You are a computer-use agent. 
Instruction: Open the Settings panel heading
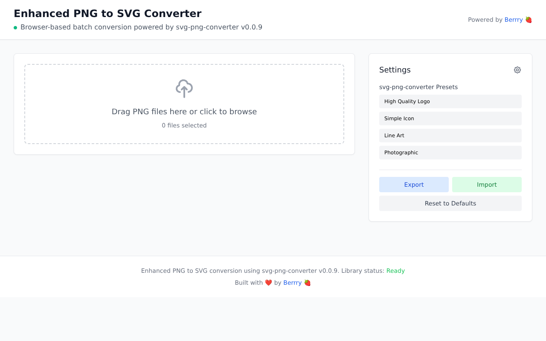click(x=395, y=69)
